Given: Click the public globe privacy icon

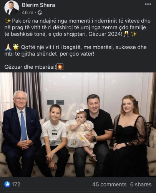Looking at the screenshot, I should (40, 13).
